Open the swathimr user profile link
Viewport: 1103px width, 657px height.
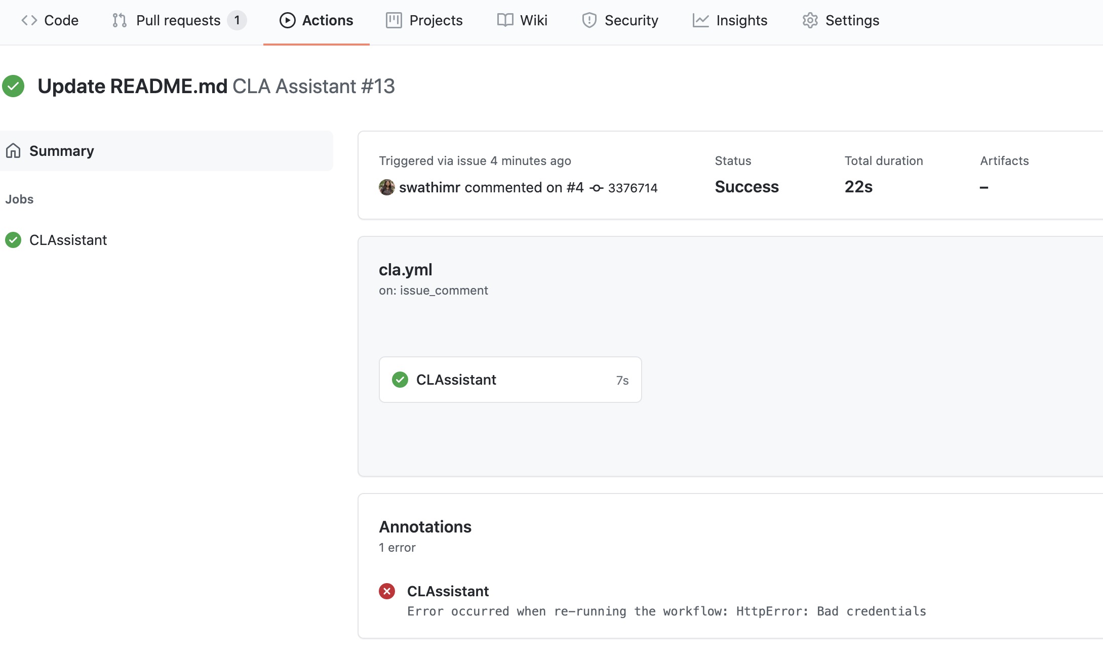(429, 187)
